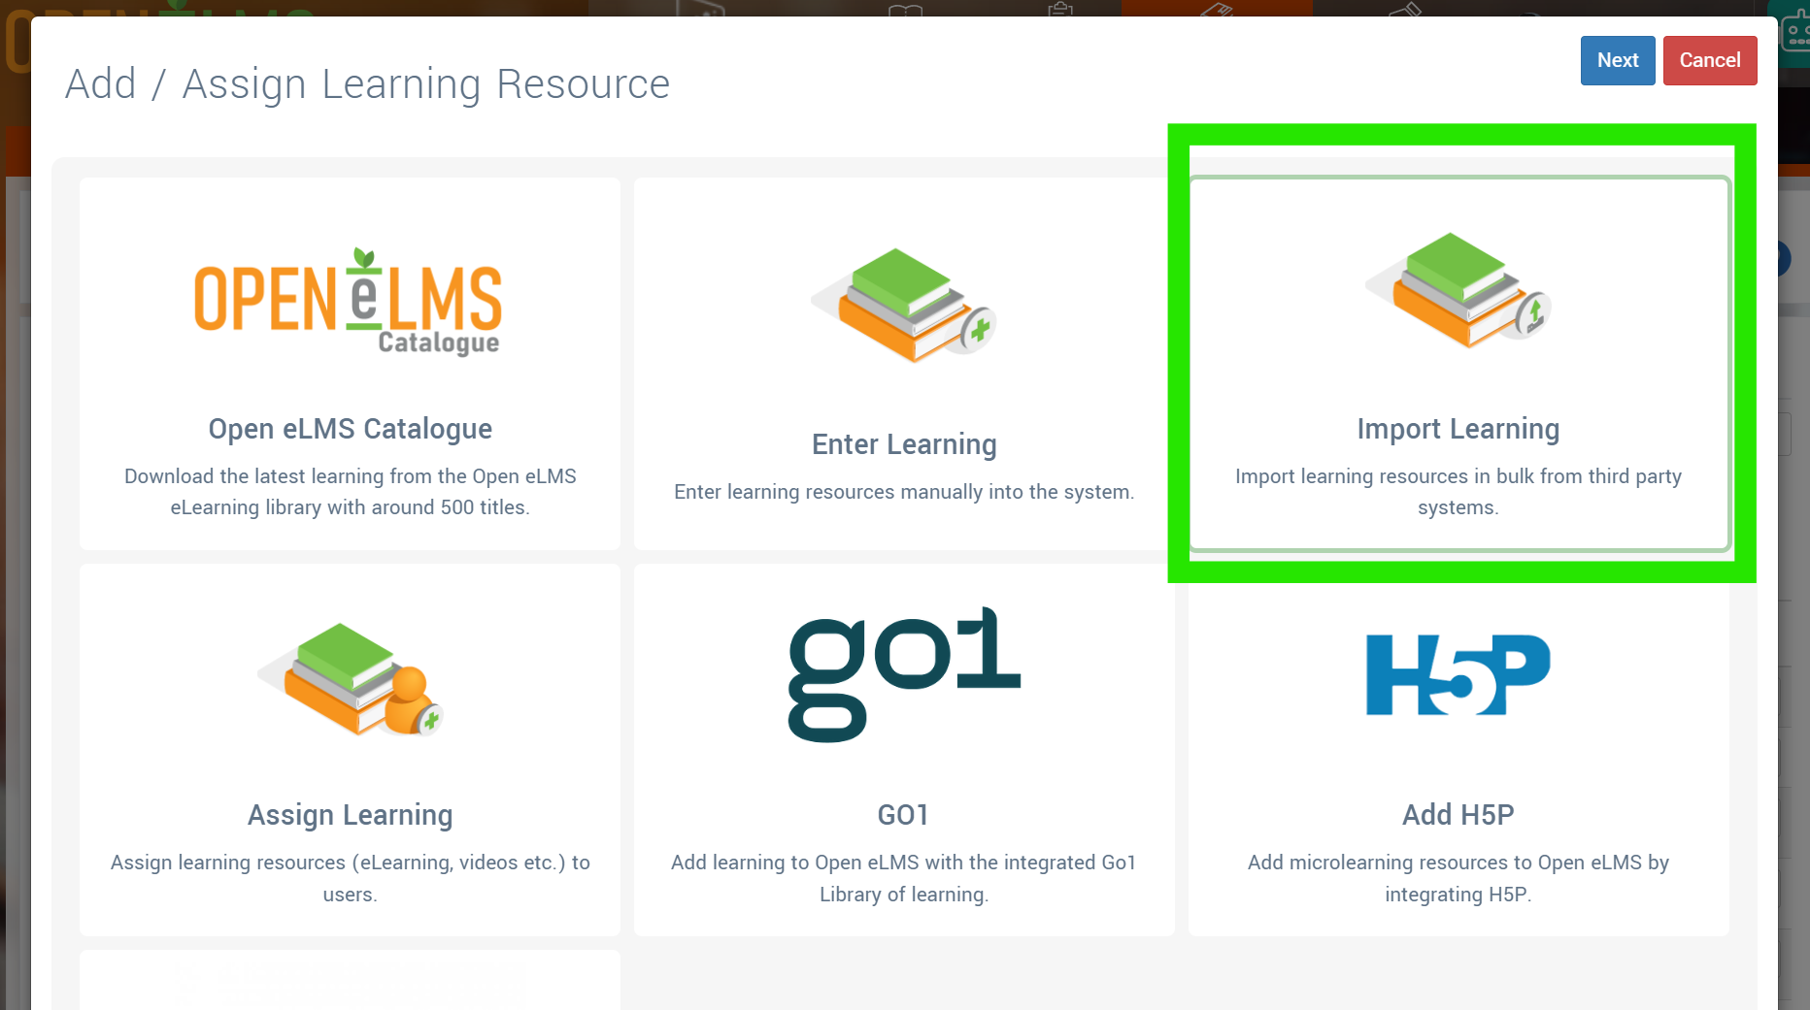Image resolution: width=1810 pixels, height=1010 pixels.
Task: Click the Next button
Action: [x=1618, y=60]
